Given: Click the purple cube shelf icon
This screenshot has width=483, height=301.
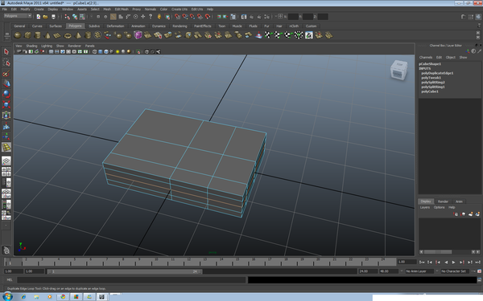Looking at the screenshot, I should tap(138, 35).
